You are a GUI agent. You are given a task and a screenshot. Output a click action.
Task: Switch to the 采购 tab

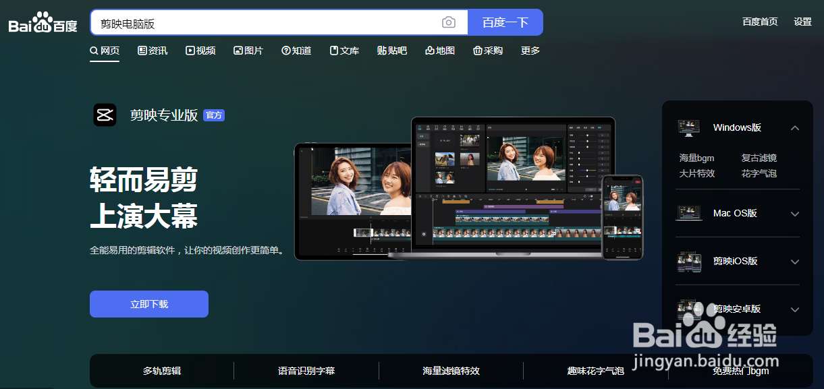point(488,51)
